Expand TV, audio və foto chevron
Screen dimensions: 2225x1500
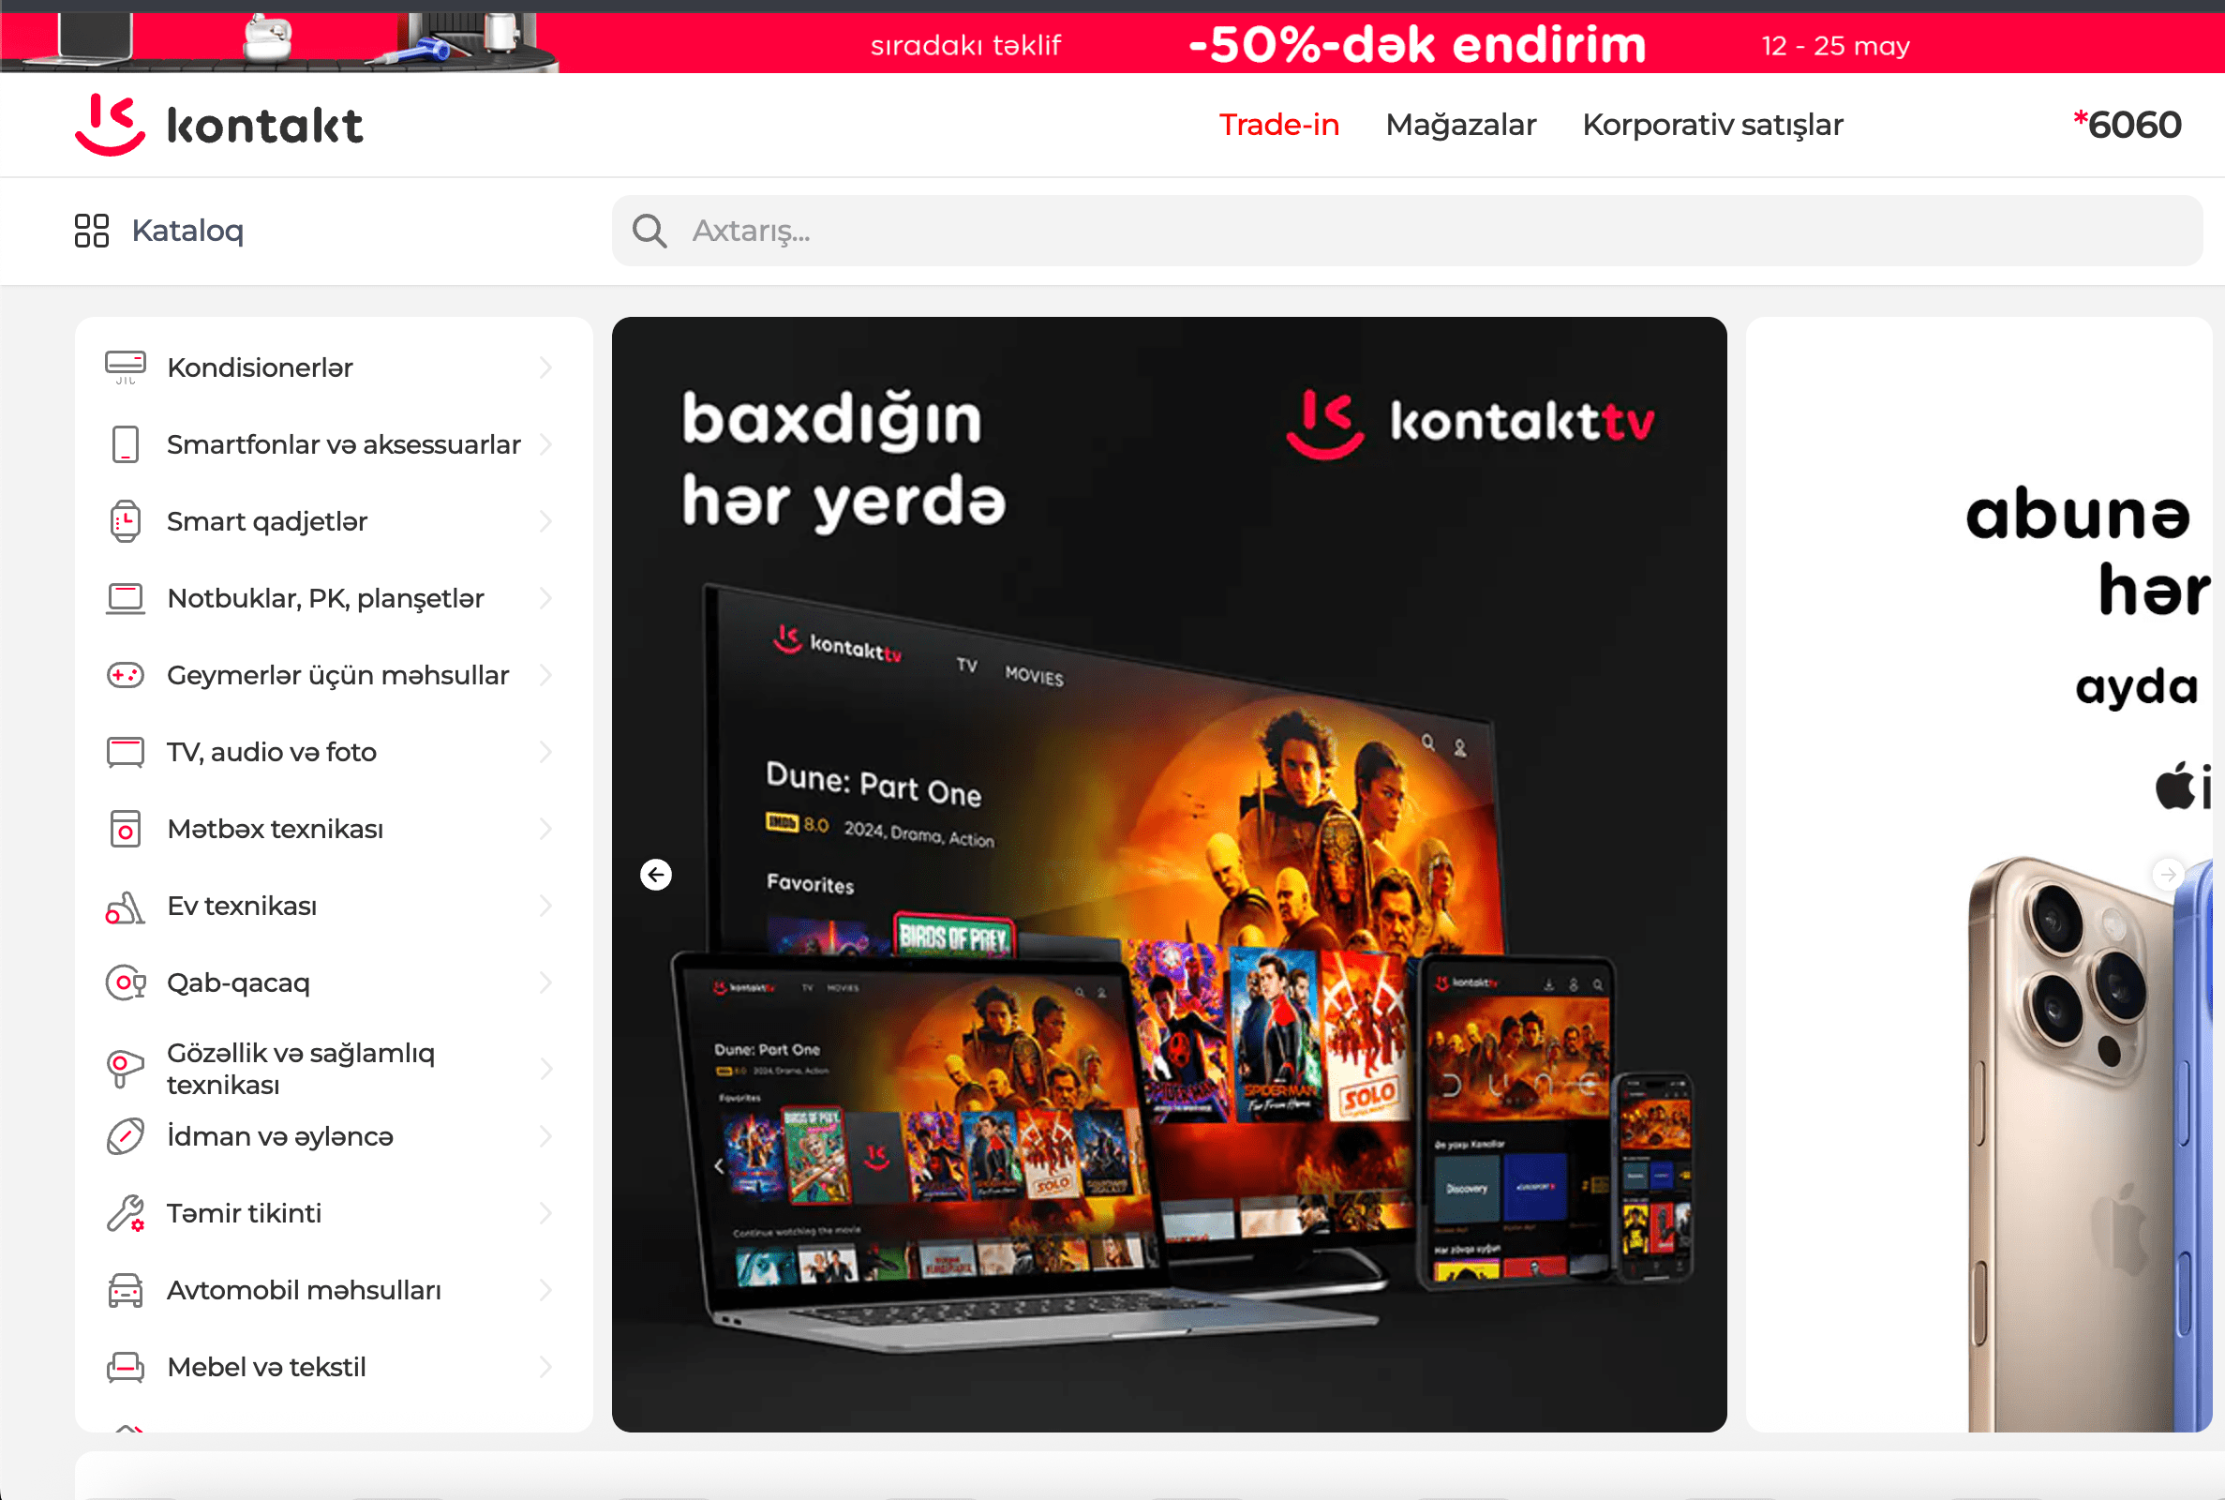(546, 752)
